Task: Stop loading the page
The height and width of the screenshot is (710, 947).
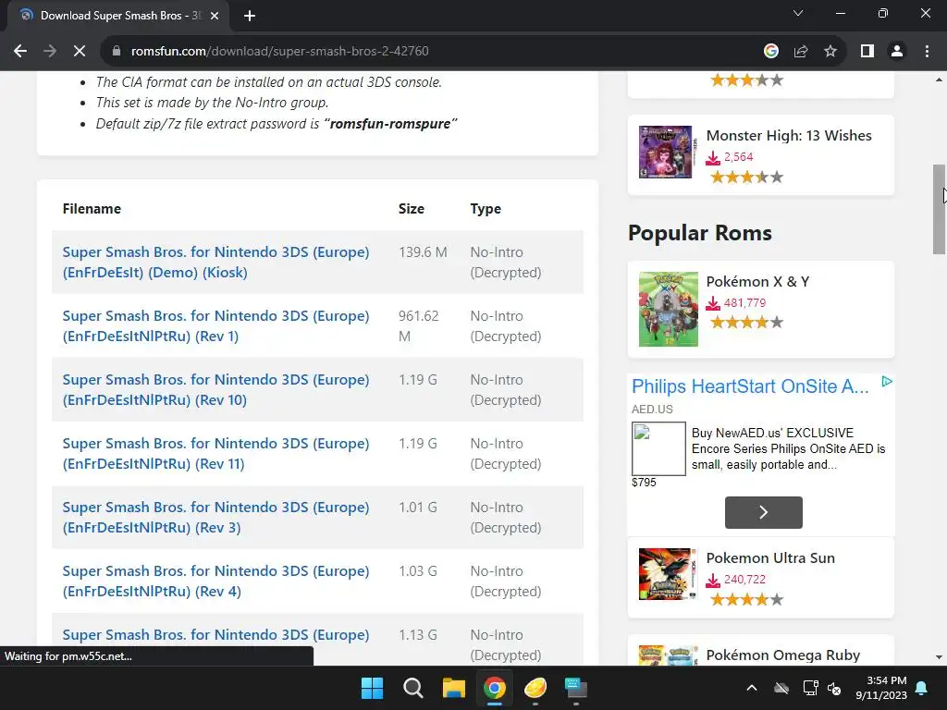Action: pos(80,52)
